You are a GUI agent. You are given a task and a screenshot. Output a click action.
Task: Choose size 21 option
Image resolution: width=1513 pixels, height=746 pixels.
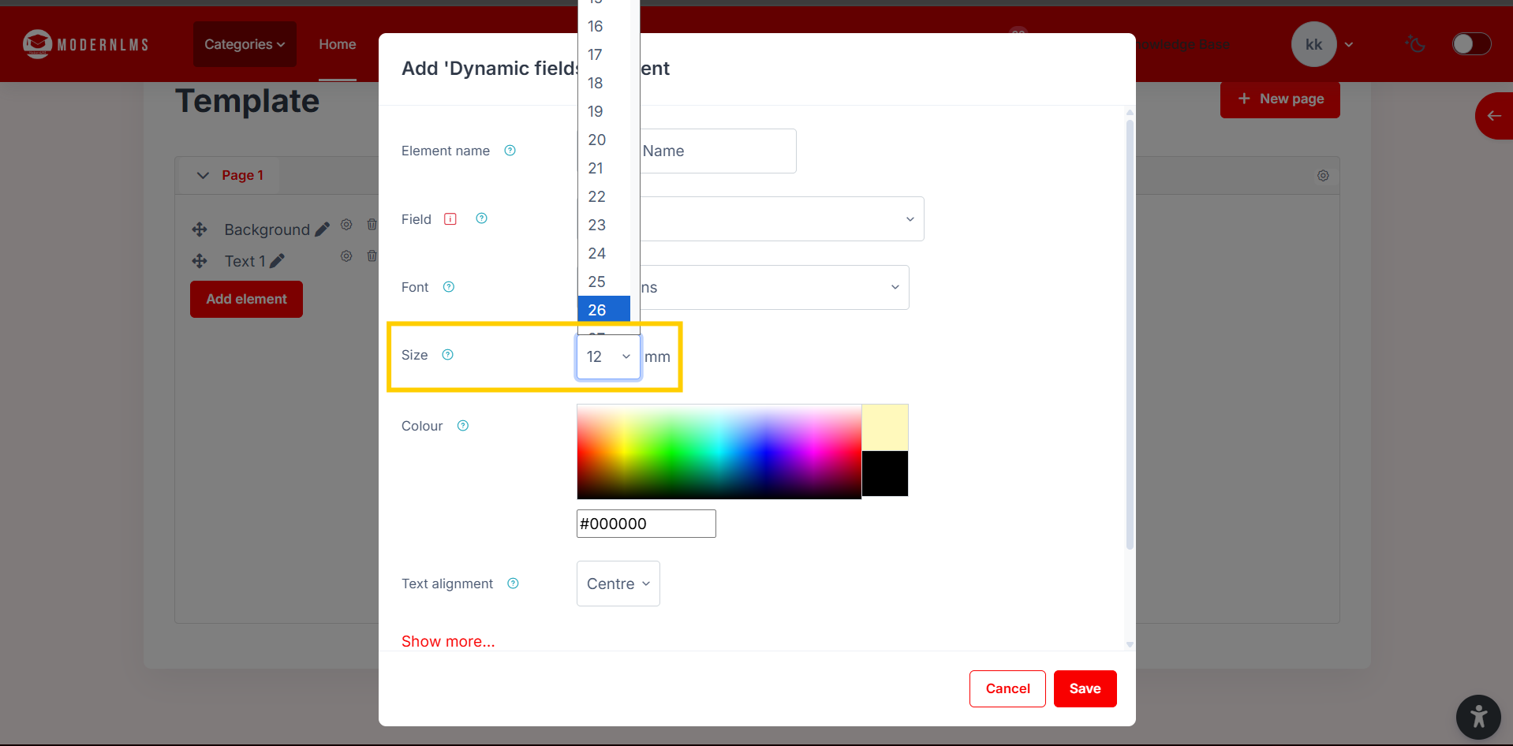(604, 168)
